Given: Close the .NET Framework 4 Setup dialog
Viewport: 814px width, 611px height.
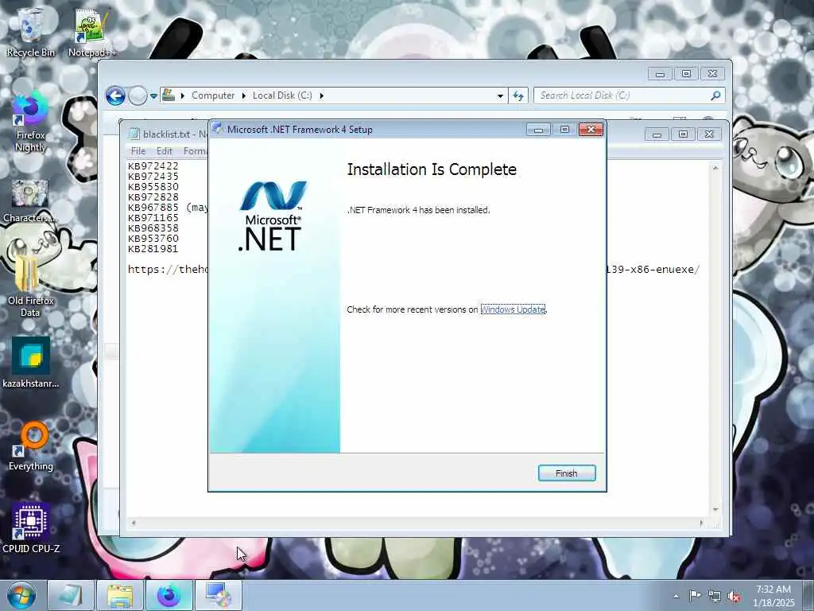Looking at the screenshot, I should click(591, 130).
